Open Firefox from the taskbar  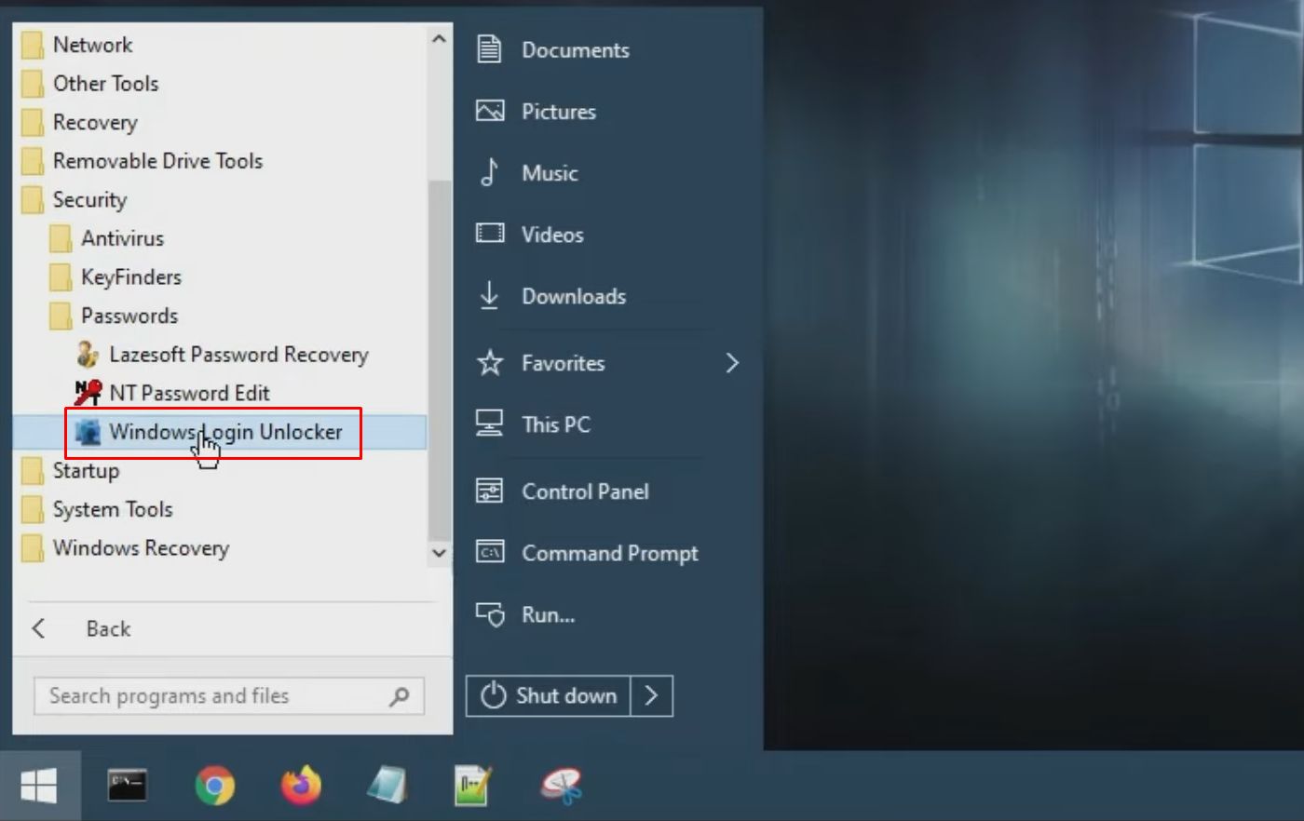point(302,785)
